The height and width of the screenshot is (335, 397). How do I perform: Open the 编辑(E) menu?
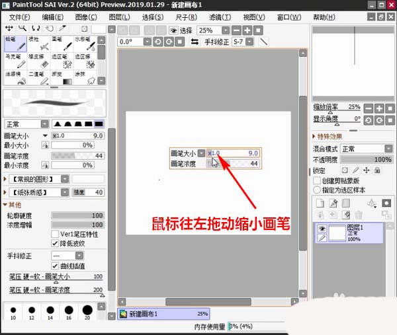click(53, 17)
